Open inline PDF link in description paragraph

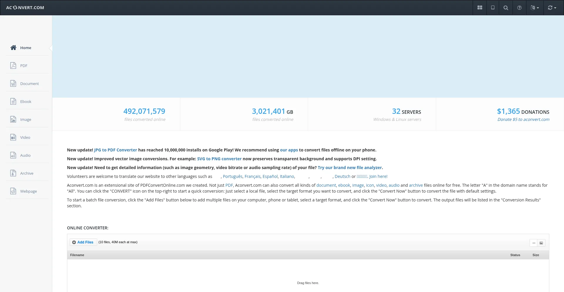pos(229,185)
